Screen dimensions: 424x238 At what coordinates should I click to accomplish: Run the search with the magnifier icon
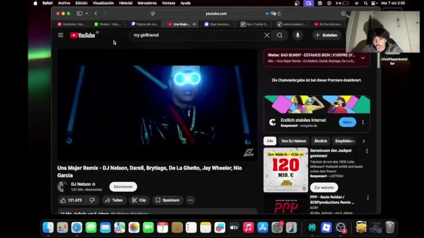pos(280,35)
